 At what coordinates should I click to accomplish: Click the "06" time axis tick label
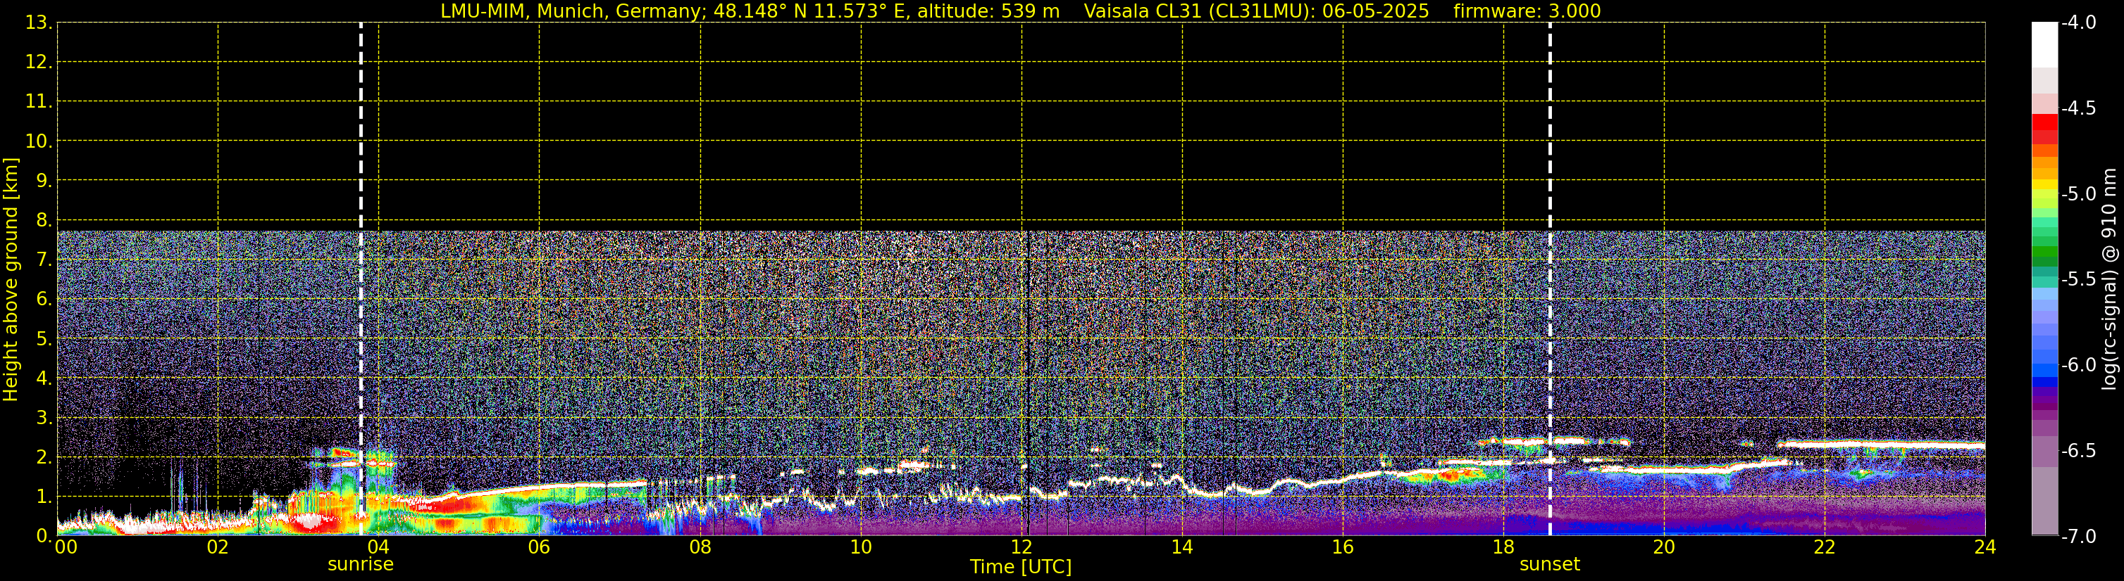click(539, 547)
